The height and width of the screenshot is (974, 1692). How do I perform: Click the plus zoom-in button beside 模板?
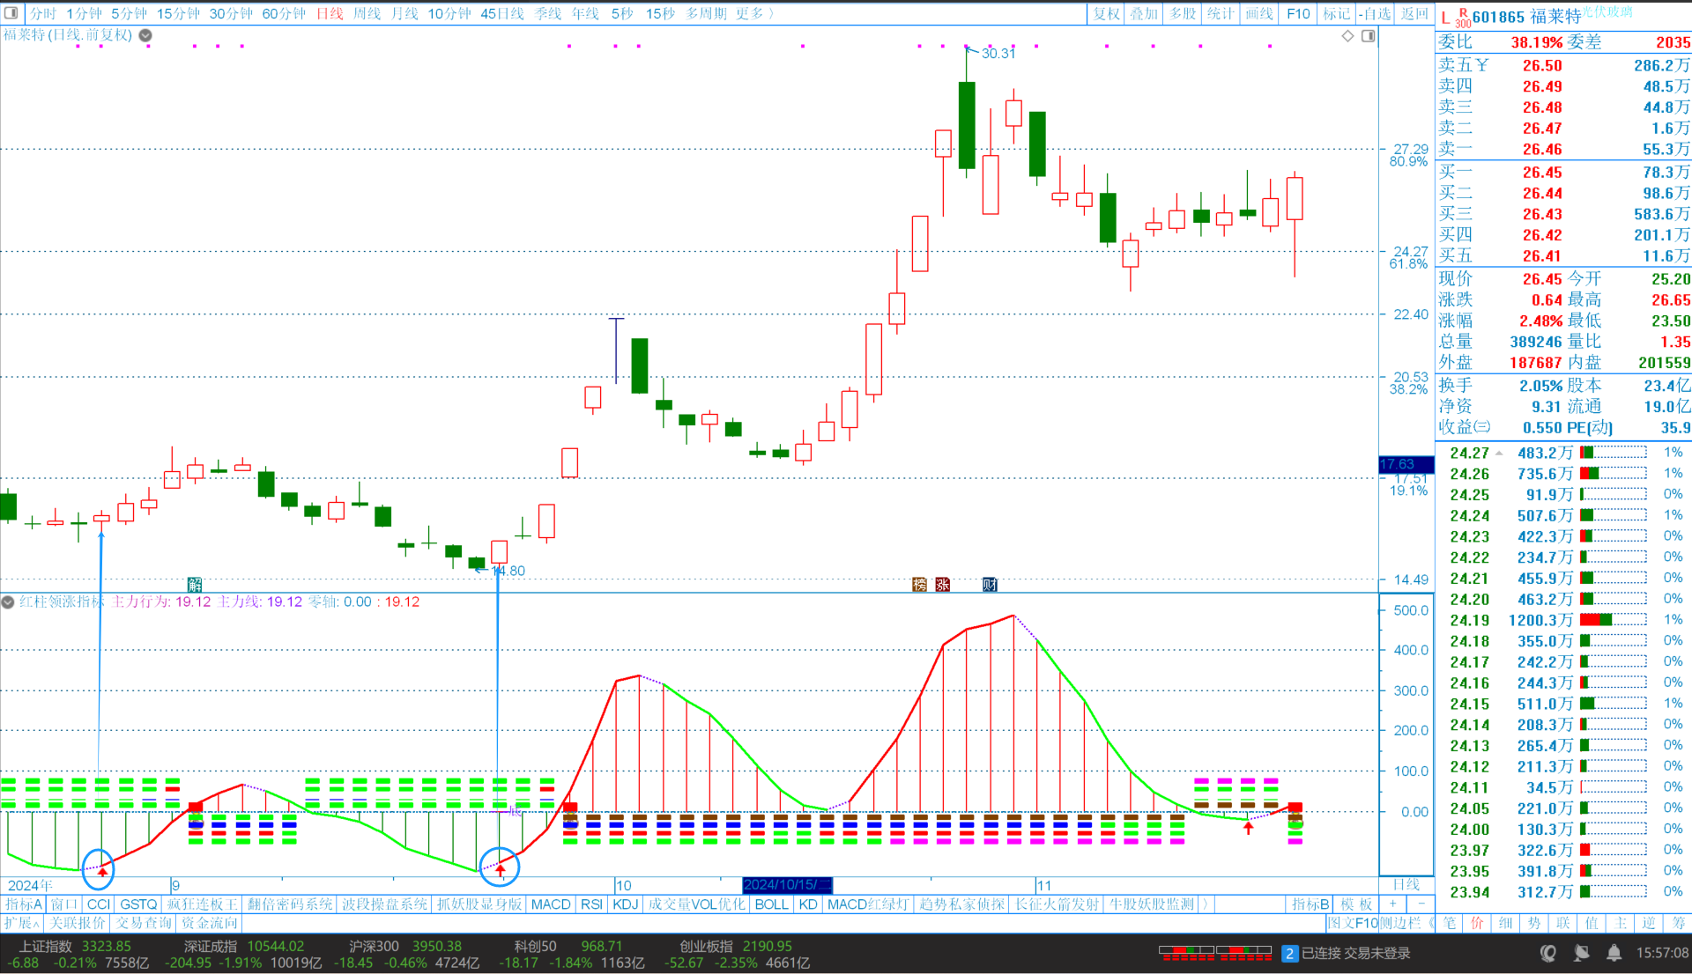1393,904
